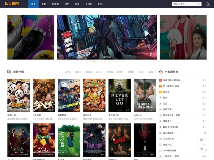Filter by 犯罪片 genre

pyautogui.click(x=131, y=72)
